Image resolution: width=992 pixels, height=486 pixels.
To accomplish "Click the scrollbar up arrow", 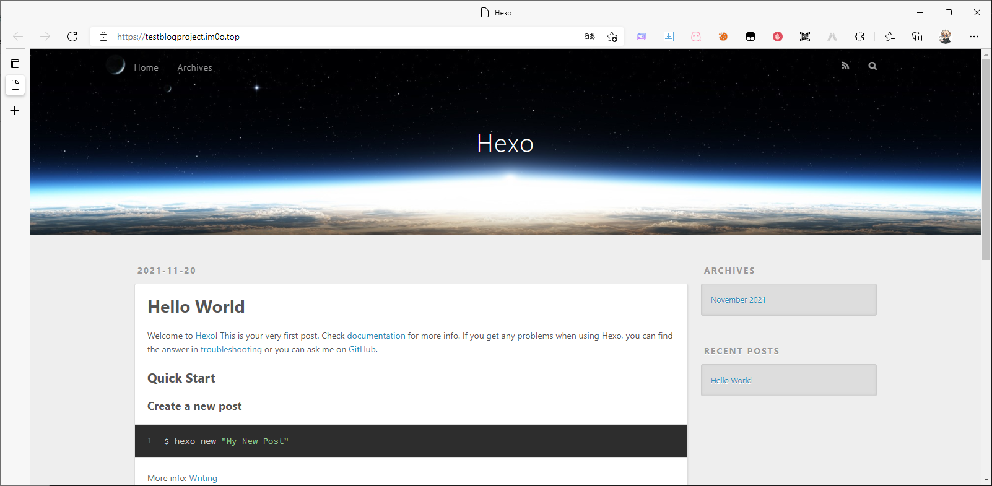I will [x=986, y=54].
